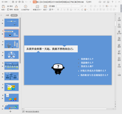Increase font size with the larger A icon
The width and height of the screenshot is (122, 114).
pos(82,6)
